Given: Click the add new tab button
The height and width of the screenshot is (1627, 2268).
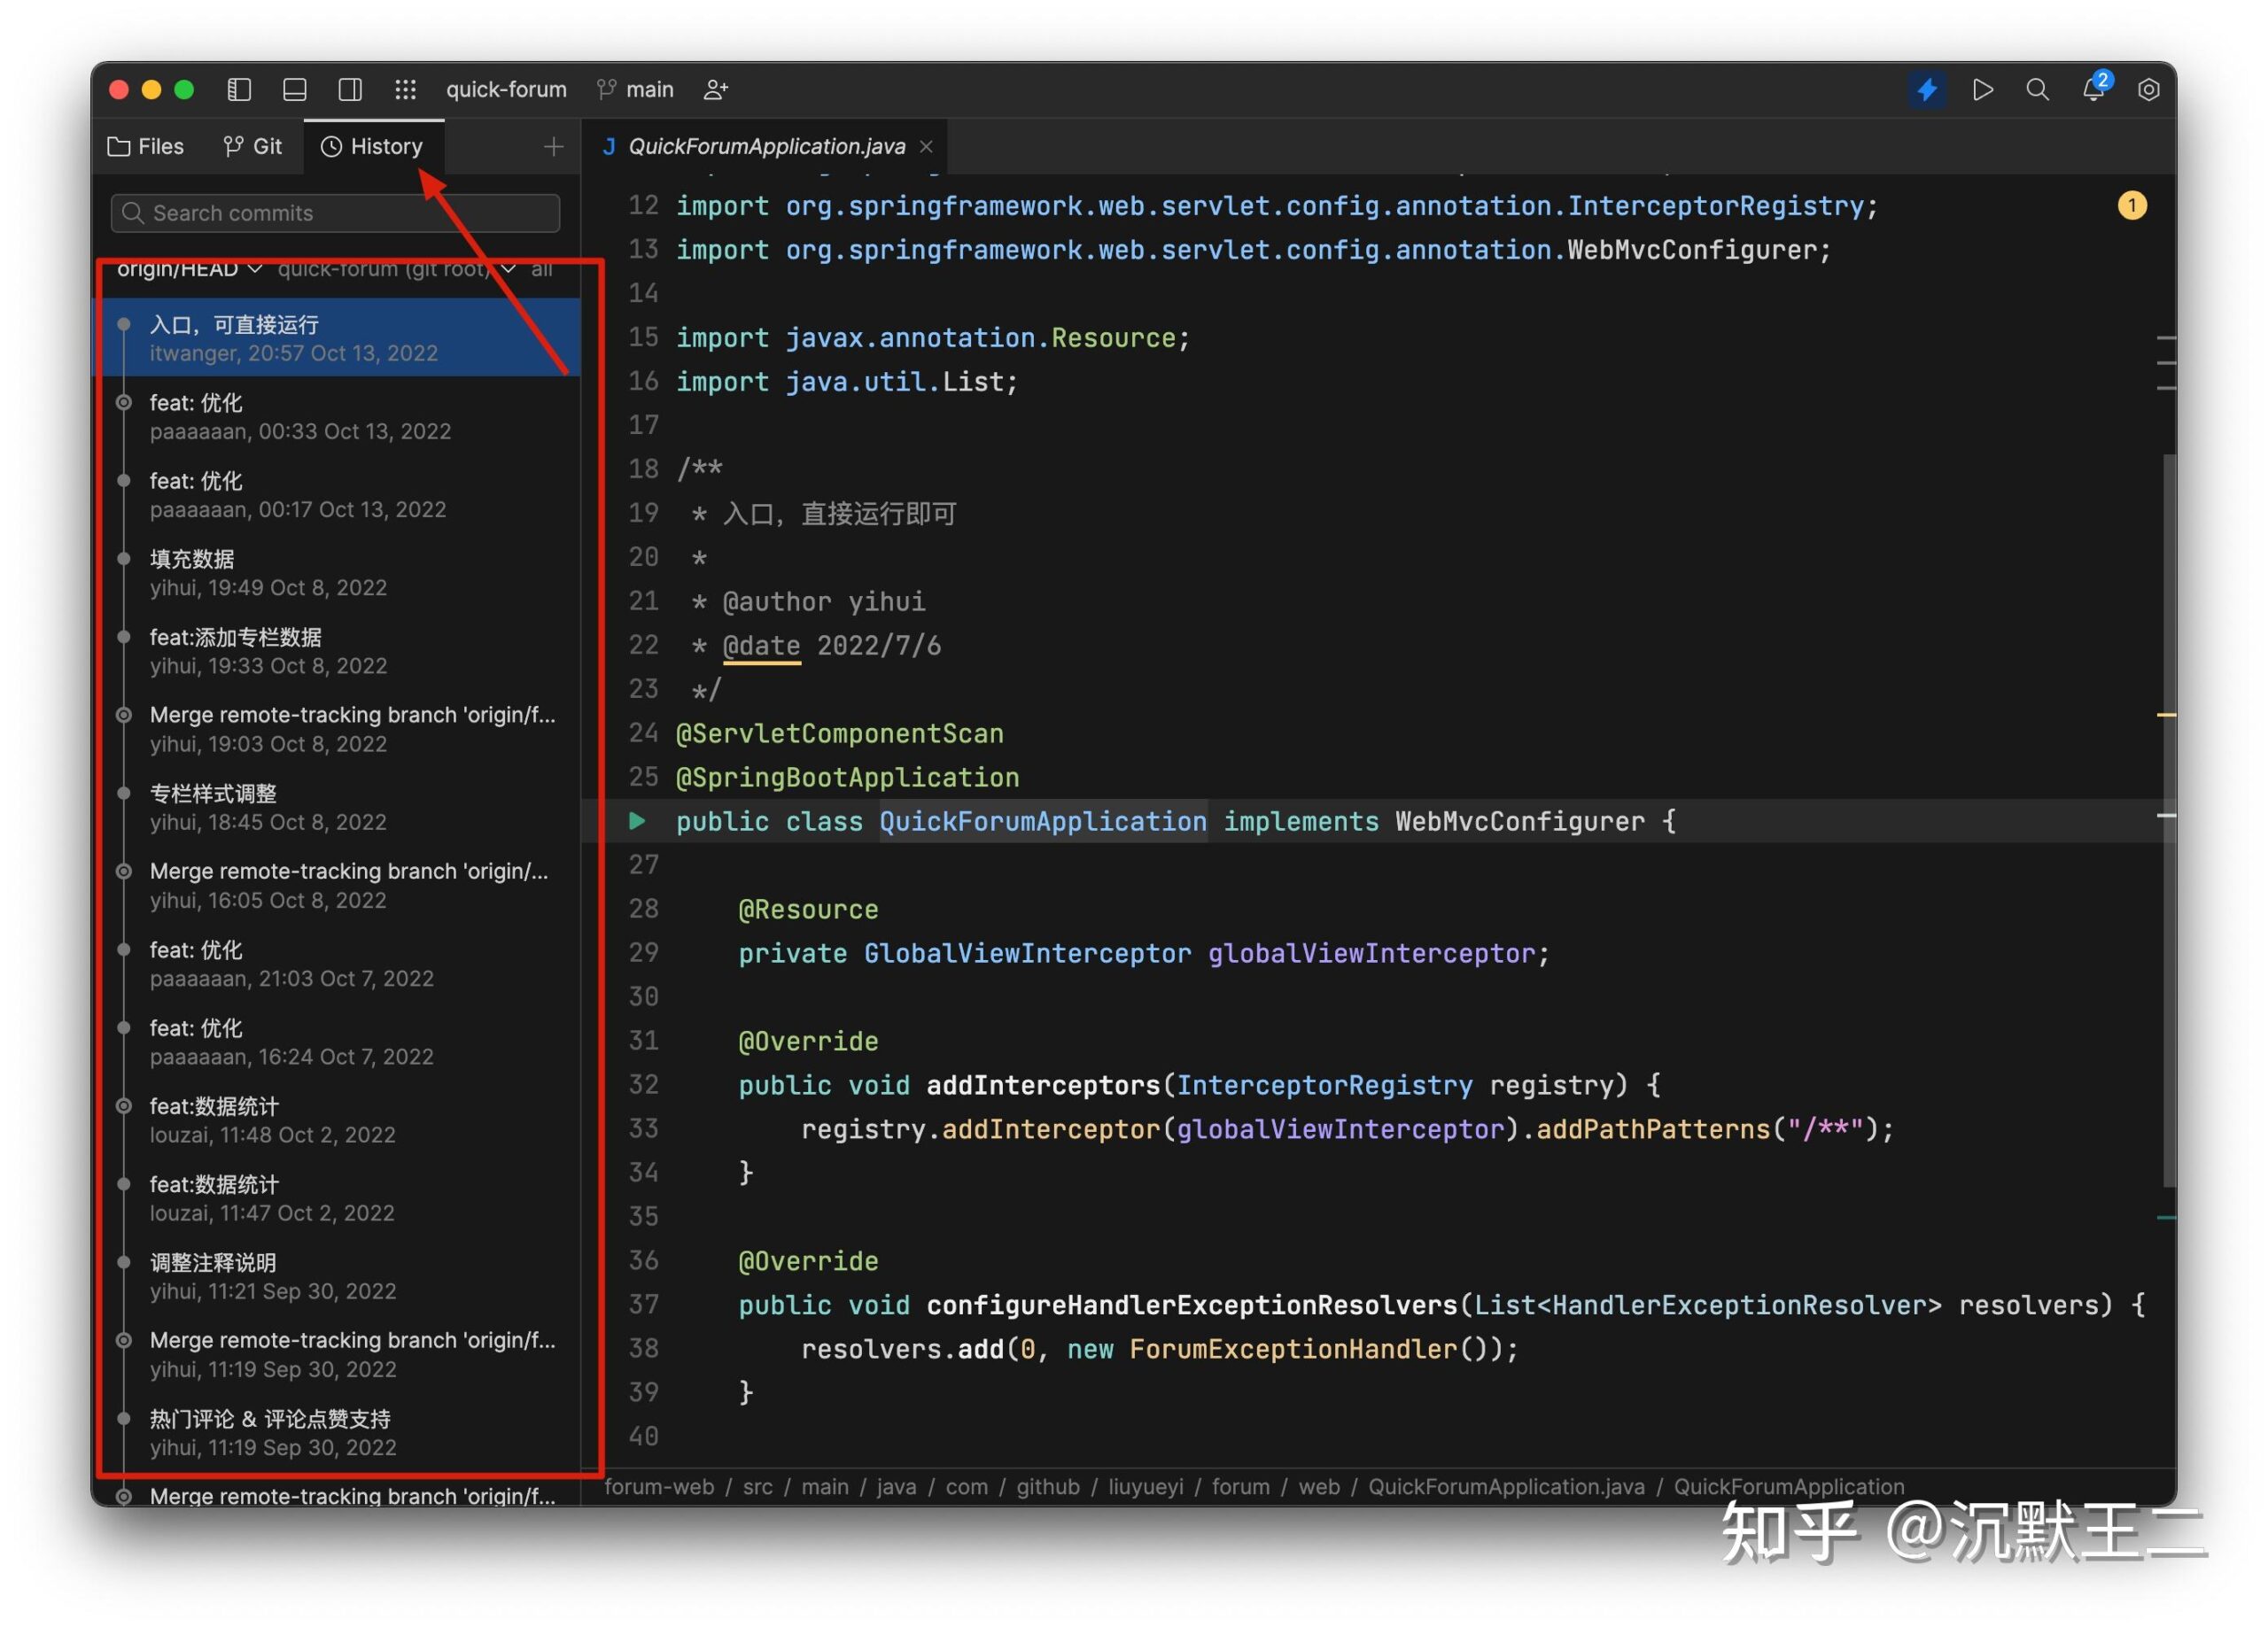Looking at the screenshot, I should pos(553,146).
